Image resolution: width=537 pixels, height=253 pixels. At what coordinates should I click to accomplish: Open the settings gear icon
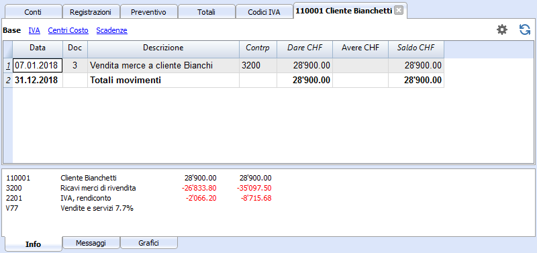point(502,30)
